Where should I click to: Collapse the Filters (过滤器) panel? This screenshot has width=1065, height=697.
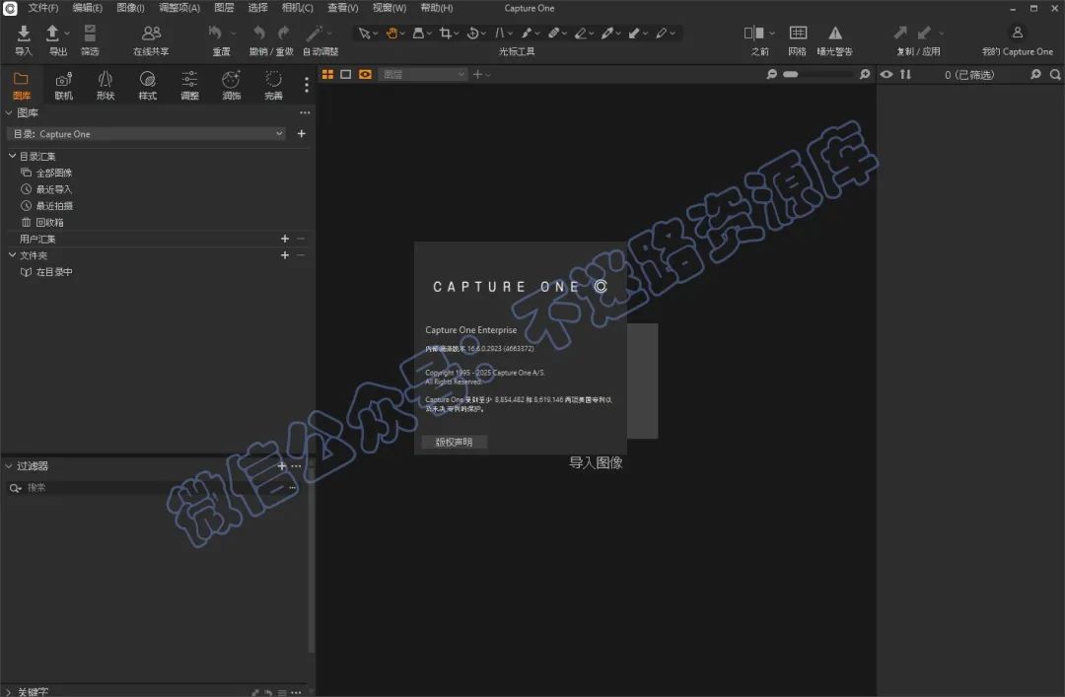tap(9, 466)
